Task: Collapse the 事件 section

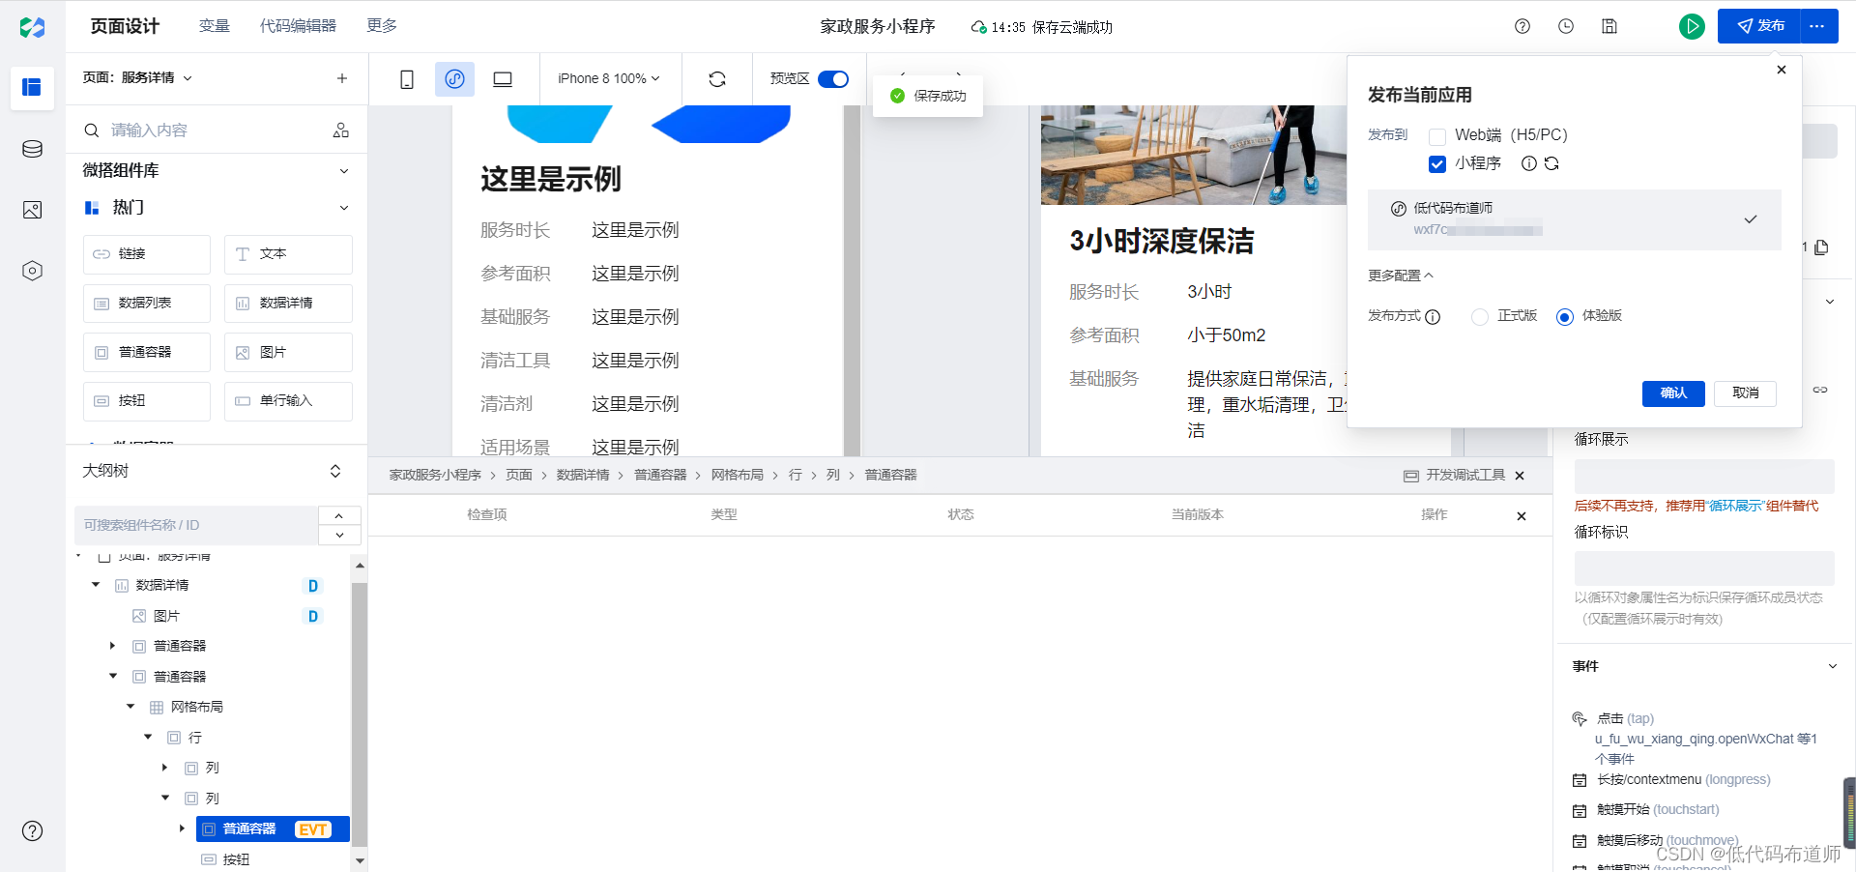Action: tap(1832, 666)
